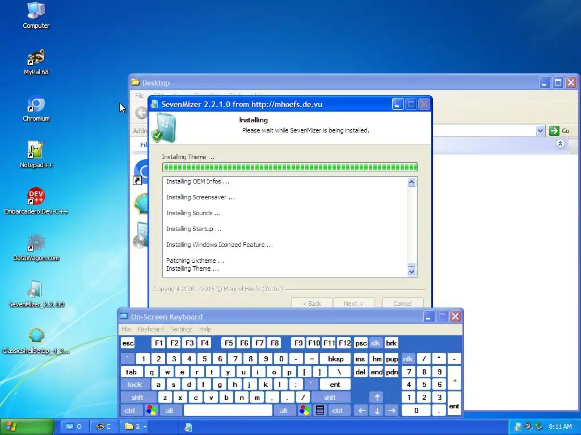Tap the tab key
This screenshot has width=581, height=435.
(131, 372)
